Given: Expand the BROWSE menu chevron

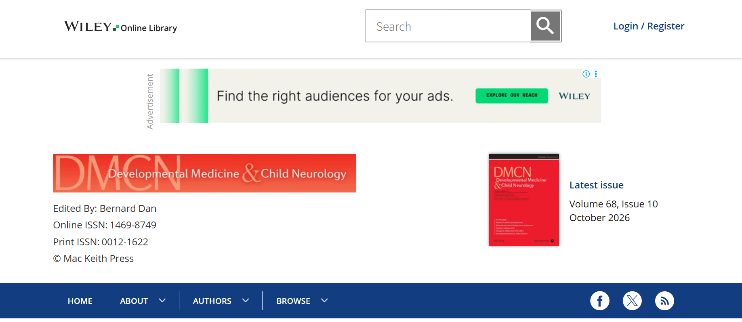Looking at the screenshot, I should (x=324, y=301).
